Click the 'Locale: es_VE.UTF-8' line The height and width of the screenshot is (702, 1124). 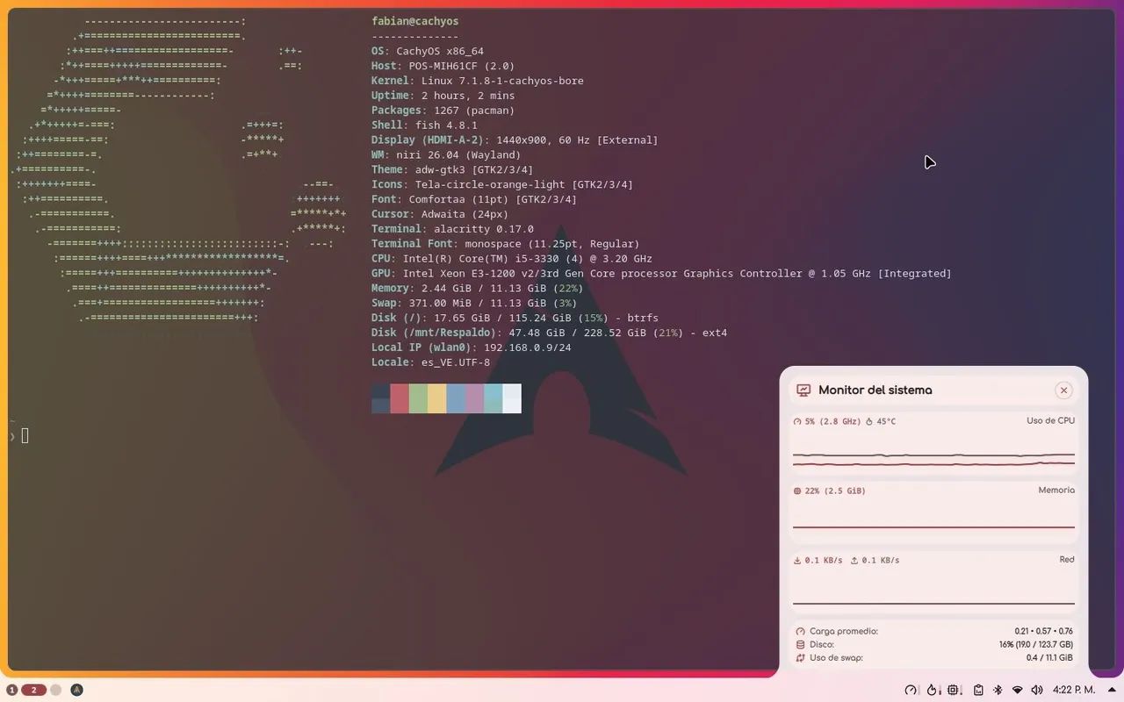(430, 362)
